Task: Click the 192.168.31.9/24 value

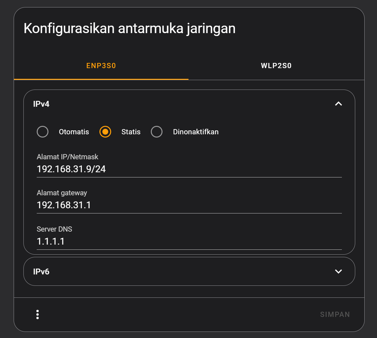Action: (71, 169)
